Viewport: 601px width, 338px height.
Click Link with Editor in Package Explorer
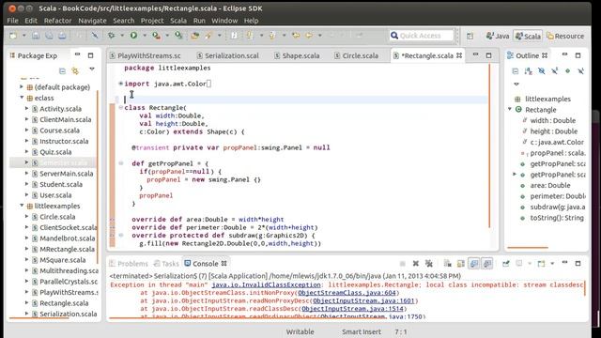click(x=75, y=71)
